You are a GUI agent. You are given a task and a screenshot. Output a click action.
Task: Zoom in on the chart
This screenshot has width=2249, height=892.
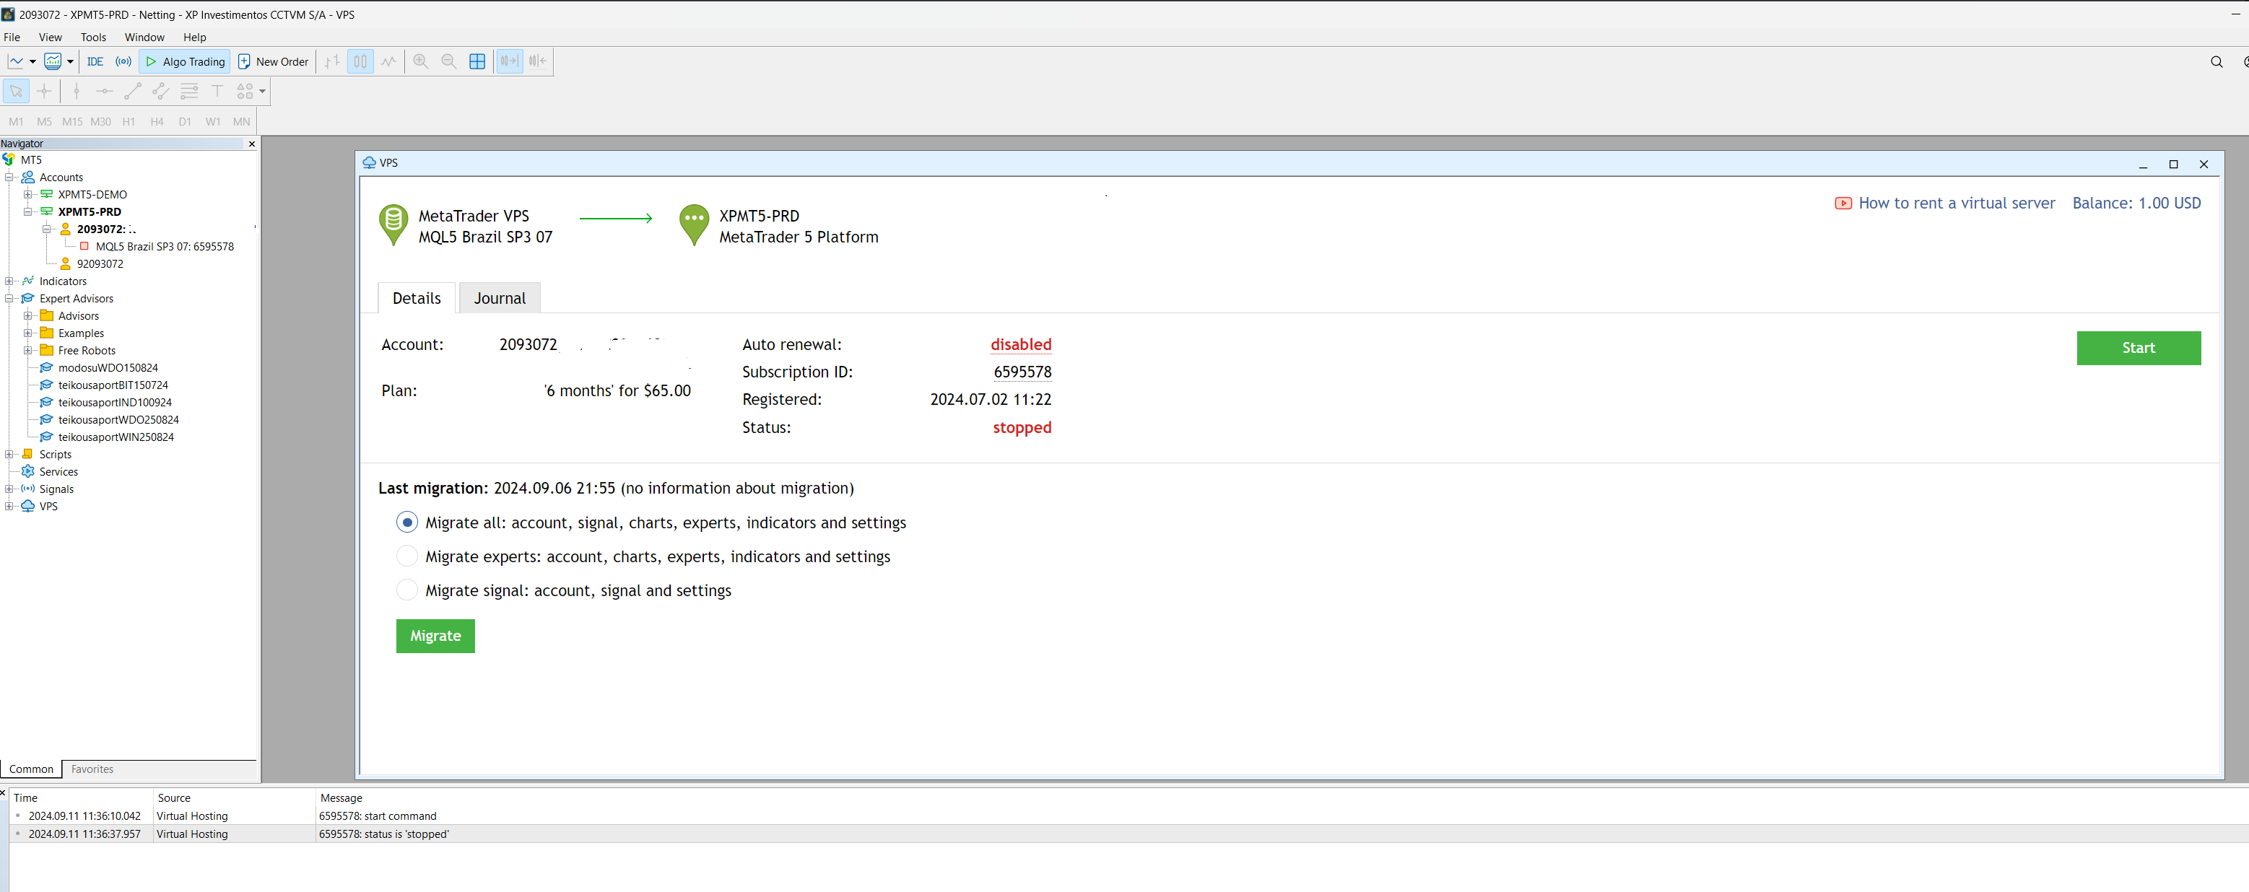[x=421, y=61]
